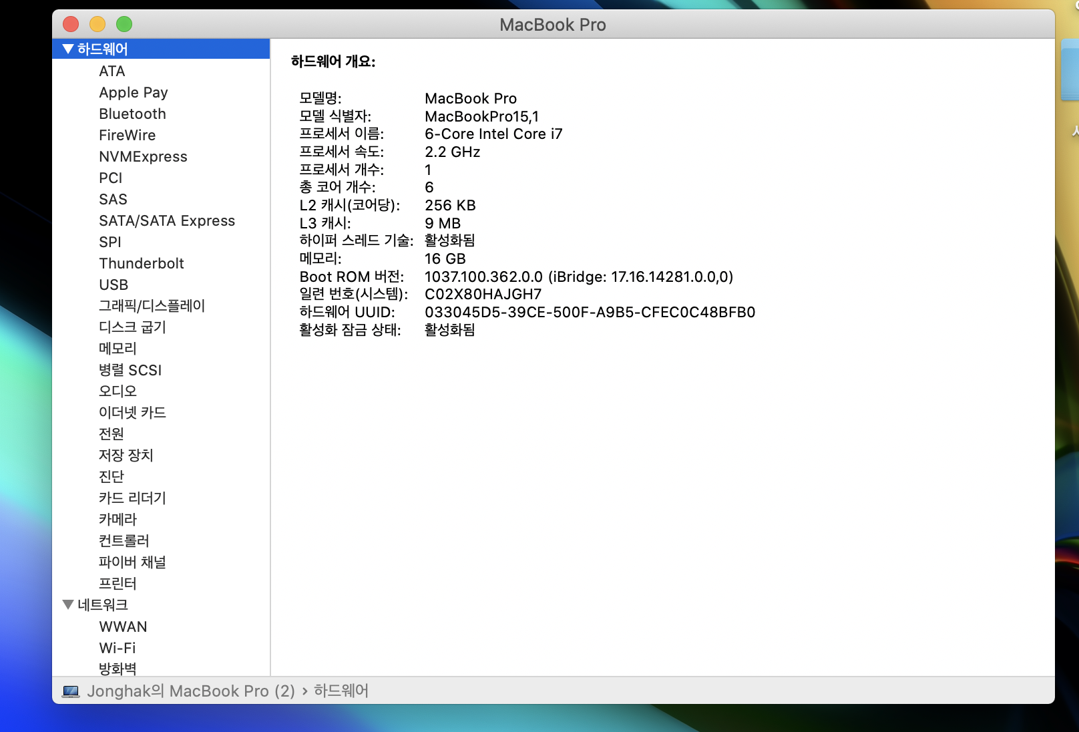Collapse the 하드웨어 disclosure triangle
The width and height of the screenshot is (1079, 732).
point(67,49)
